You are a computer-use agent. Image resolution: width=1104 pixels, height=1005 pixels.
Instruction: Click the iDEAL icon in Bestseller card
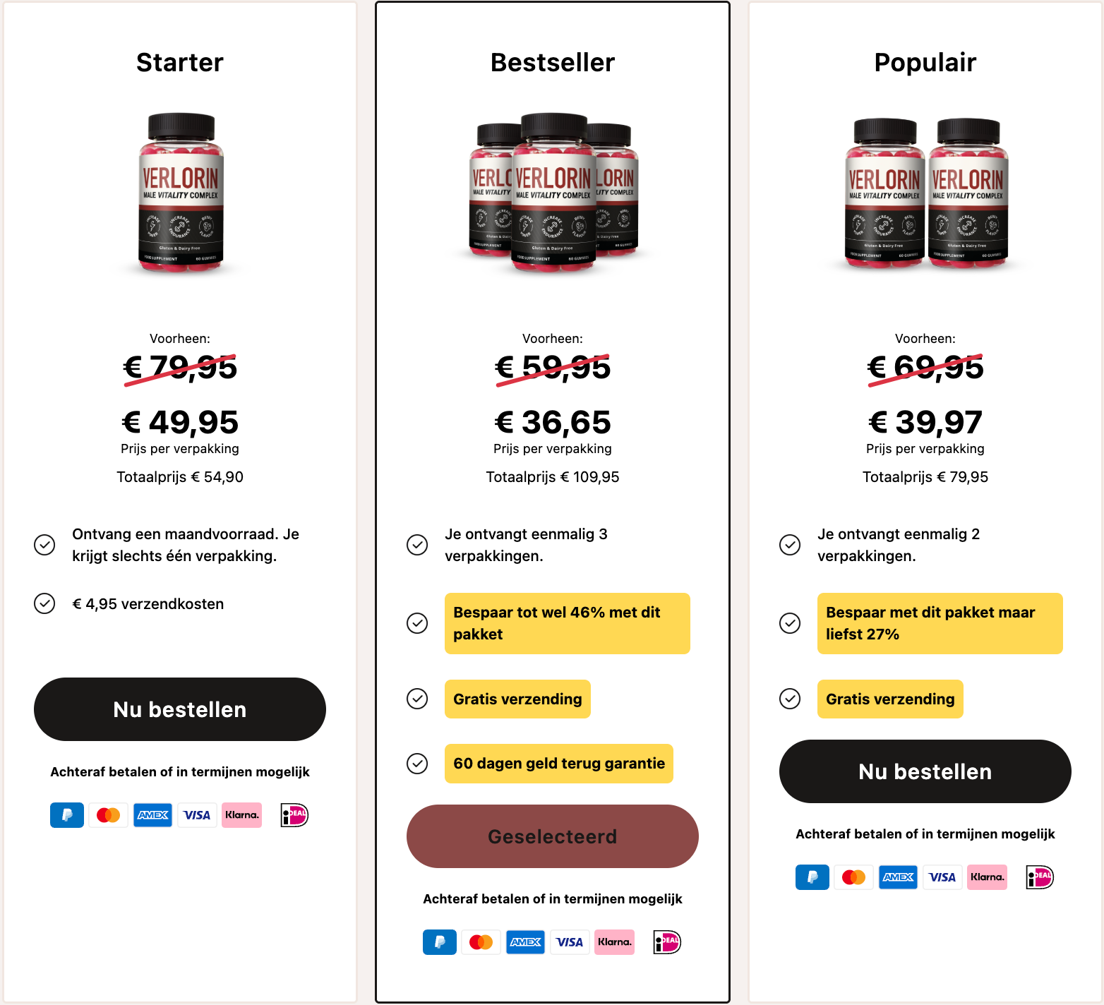click(667, 942)
